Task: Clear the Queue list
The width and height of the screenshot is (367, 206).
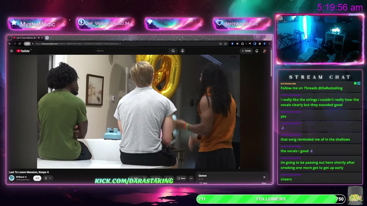Action: tap(264, 183)
